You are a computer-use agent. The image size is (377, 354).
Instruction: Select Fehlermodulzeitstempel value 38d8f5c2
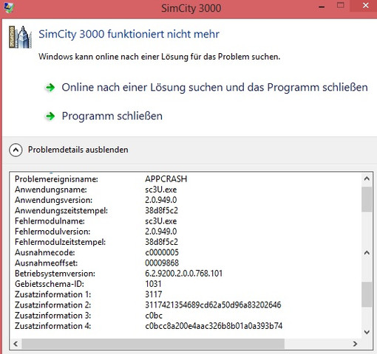click(x=161, y=242)
